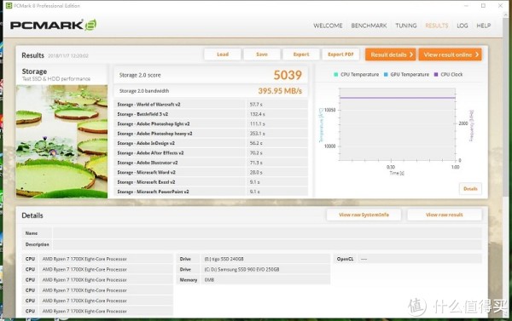This screenshot has height=321, width=512.
Task: Toggle the CPU Clock legend marker
Action: pyautogui.click(x=436, y=75)
